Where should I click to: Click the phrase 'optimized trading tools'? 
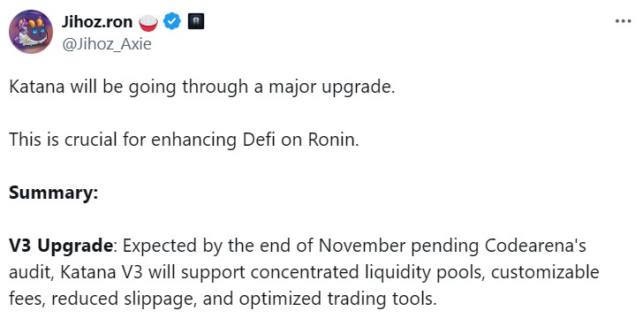click(337, 299)
